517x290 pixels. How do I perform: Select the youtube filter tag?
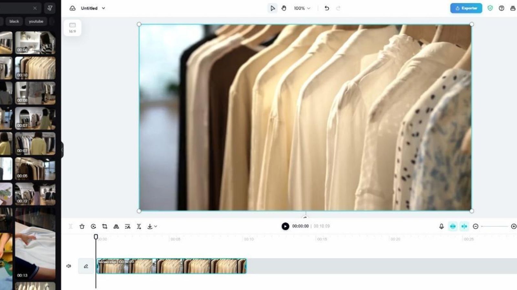pyautogui.click(x=36, y=21)
